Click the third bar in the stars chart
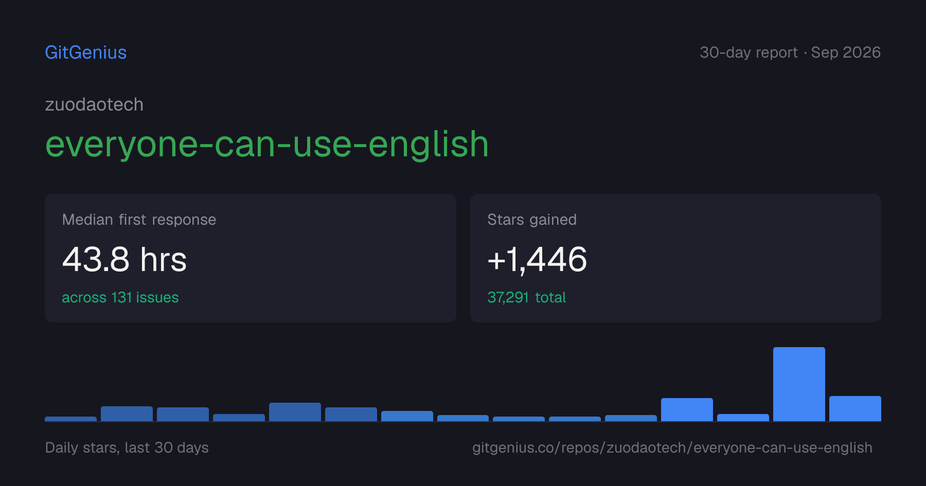Screen dimensions: 926x486 pyautogui.click(x=183, y=414)
